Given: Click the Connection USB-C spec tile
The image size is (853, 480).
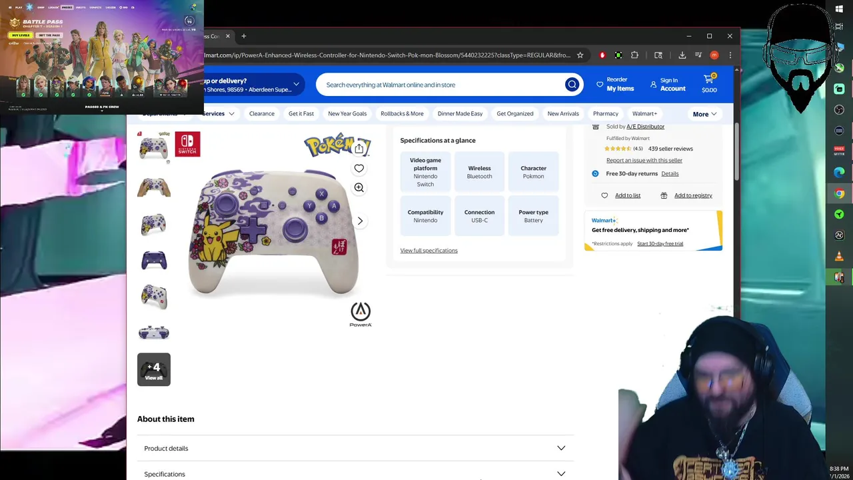Looking at the screenshot, I should (479, 216).
